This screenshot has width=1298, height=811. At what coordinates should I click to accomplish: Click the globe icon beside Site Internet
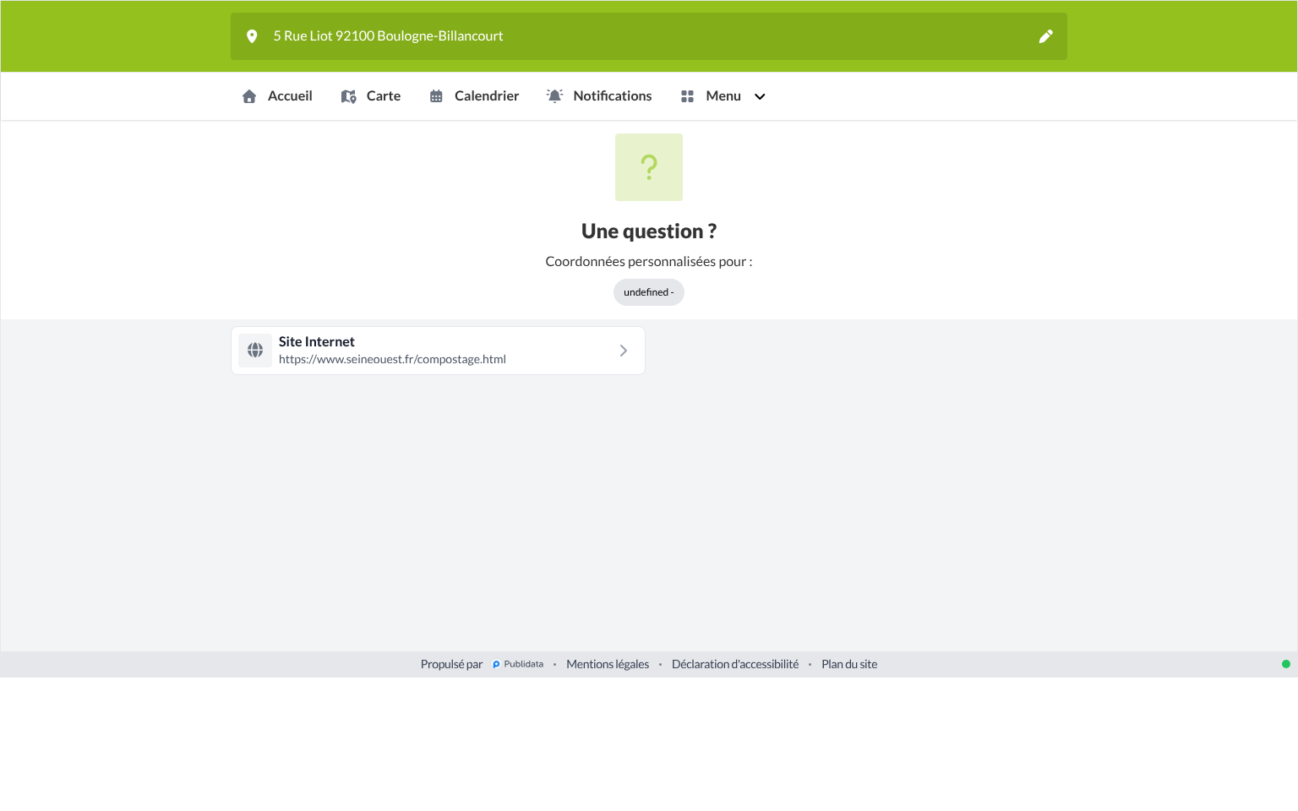tap(255, 351)
